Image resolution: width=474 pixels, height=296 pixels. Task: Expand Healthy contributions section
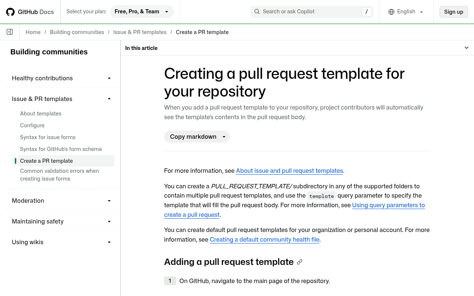pos(62,78)
